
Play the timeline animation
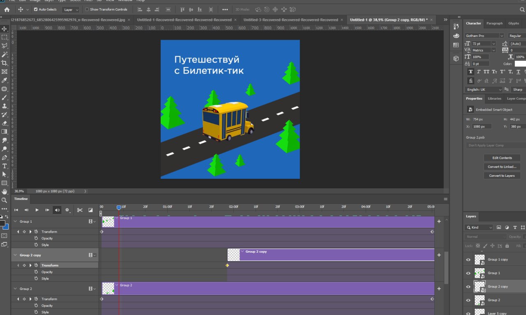pyautogui.click(x=37, y=210)
